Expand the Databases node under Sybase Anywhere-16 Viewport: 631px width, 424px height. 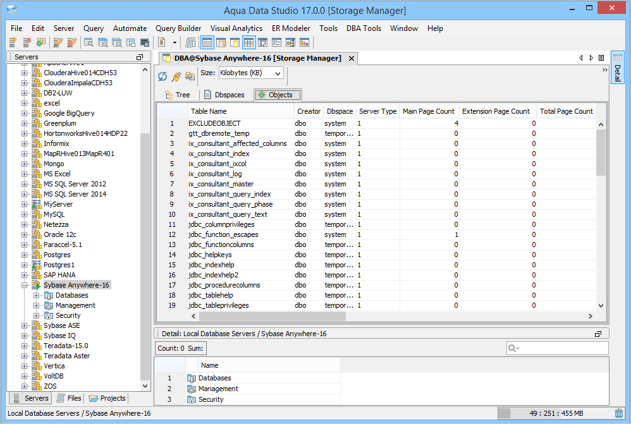click(x=36, y=295)
